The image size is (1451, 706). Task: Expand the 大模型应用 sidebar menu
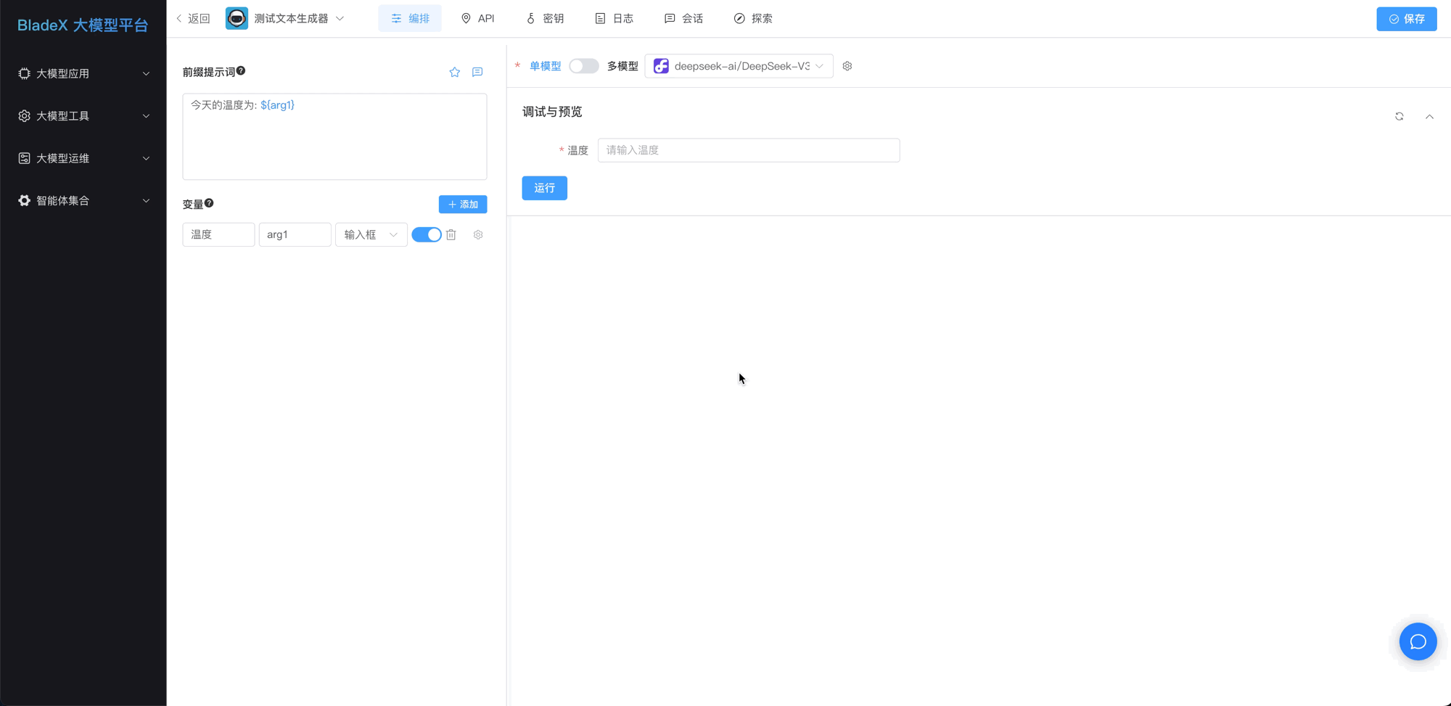point(83,73)
